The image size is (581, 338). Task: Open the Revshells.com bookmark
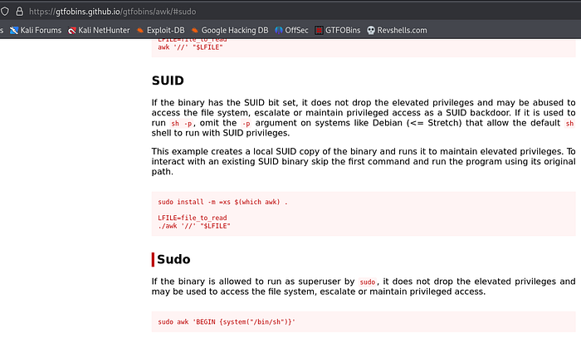point(397,31)
